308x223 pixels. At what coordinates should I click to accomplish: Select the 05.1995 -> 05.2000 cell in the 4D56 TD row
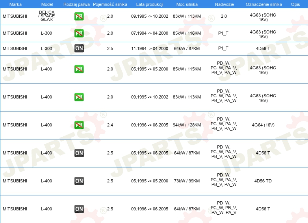(150, 181)
